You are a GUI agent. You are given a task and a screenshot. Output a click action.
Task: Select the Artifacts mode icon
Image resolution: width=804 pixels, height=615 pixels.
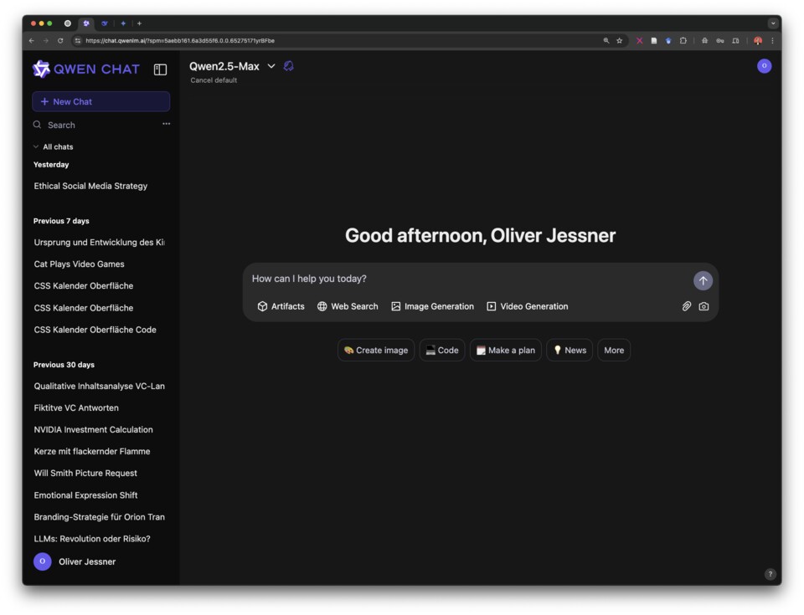click(262, 306)
